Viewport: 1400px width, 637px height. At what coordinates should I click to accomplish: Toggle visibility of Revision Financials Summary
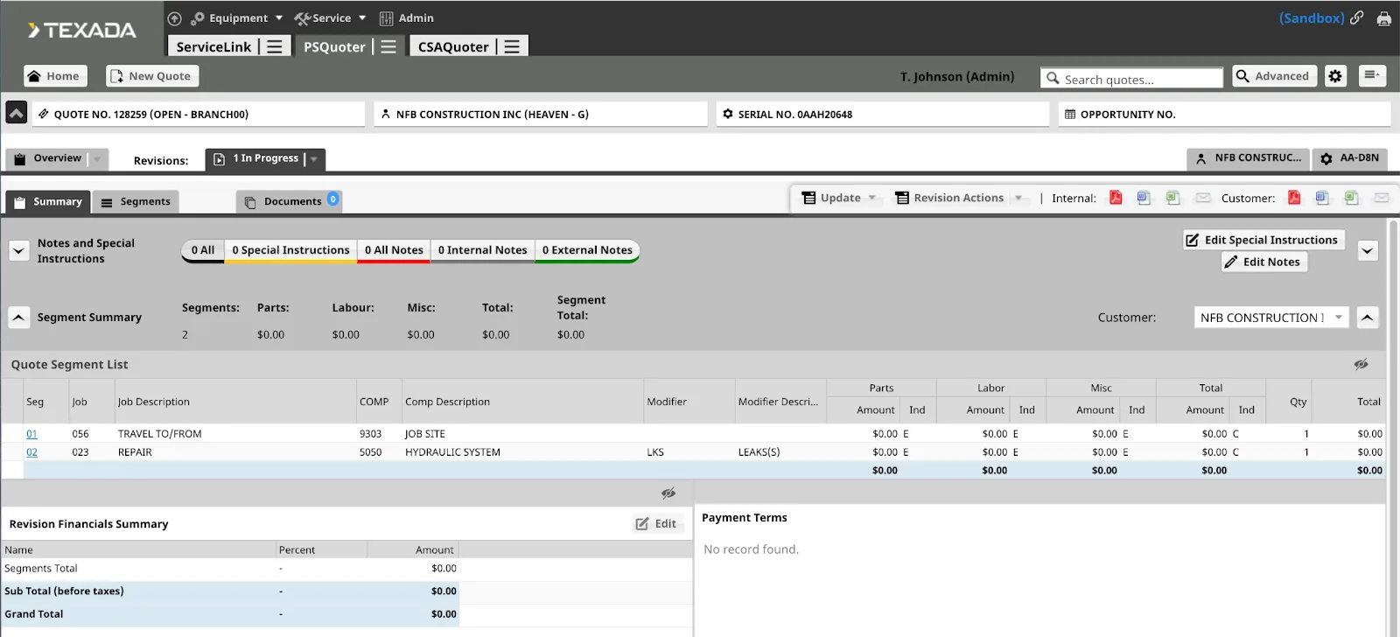(668, 493)
